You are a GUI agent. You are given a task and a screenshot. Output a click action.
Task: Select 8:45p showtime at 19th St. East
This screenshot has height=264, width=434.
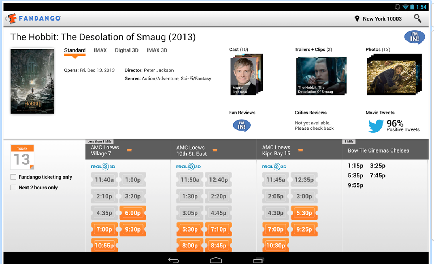point(218,245)
